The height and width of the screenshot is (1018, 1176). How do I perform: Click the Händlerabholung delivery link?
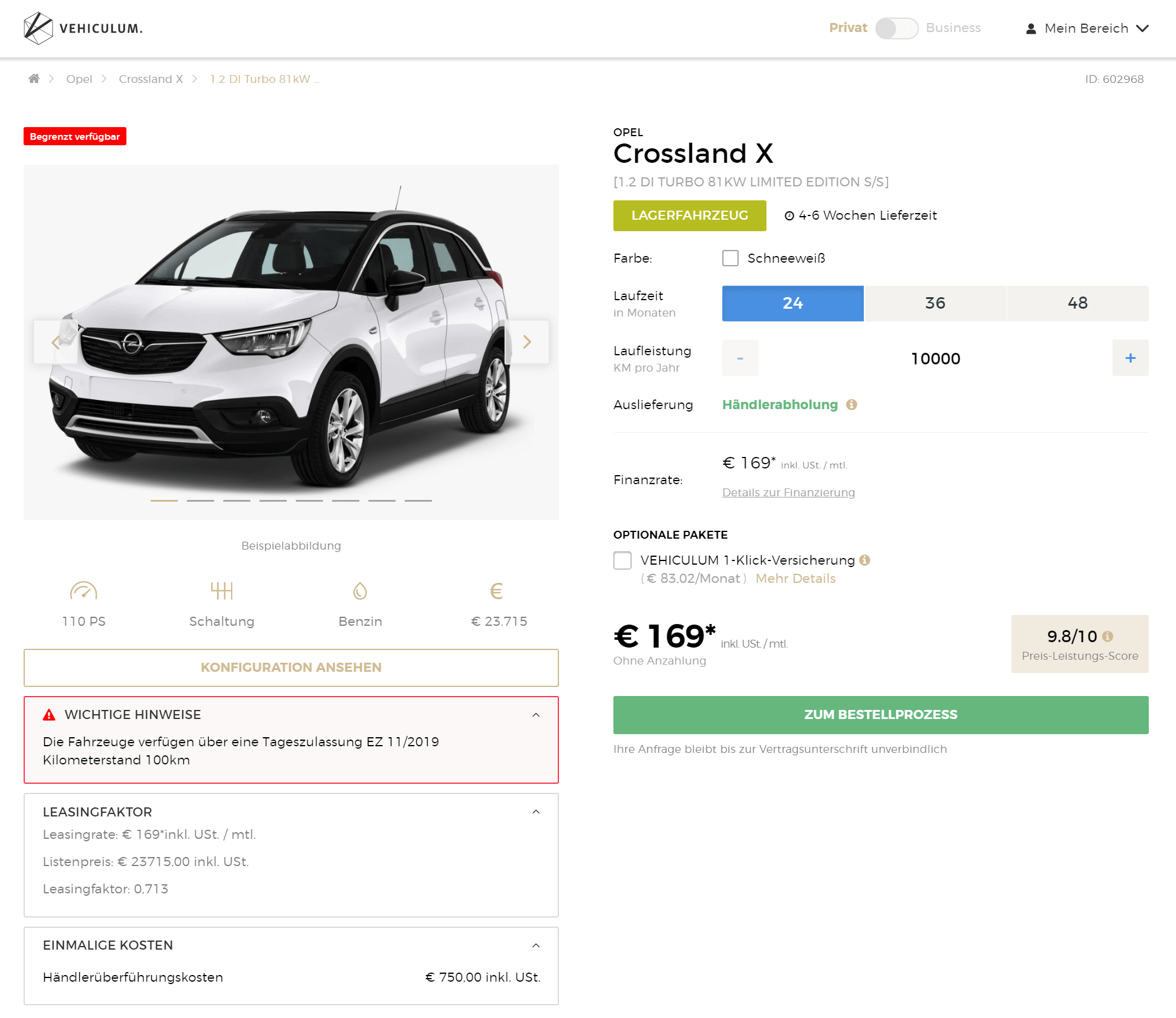(x=780, y=404)
